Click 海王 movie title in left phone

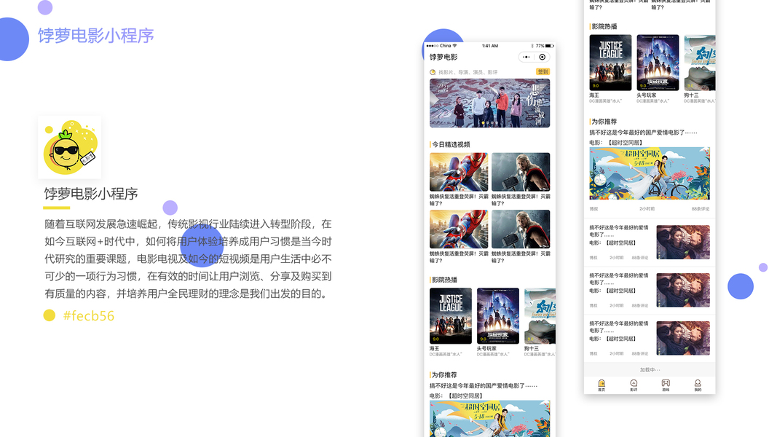(x=435, y=349)
